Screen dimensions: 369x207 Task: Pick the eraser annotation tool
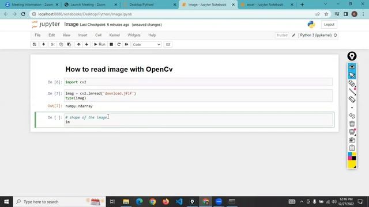pyautogui.click(x=352, y=99)
